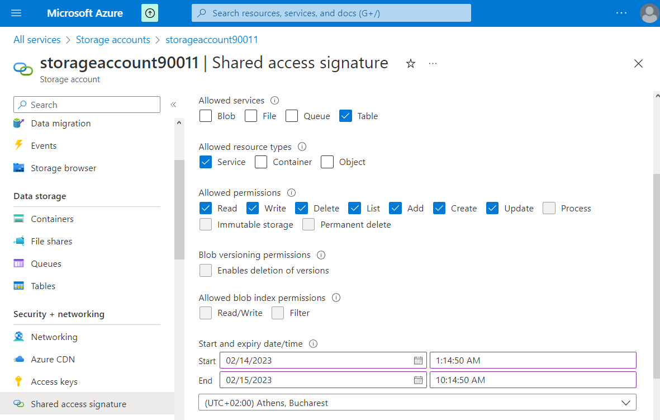Uncheck the Service resource type checkbox
This screenshot has height=420, width=660.
[x=206, y=162]
